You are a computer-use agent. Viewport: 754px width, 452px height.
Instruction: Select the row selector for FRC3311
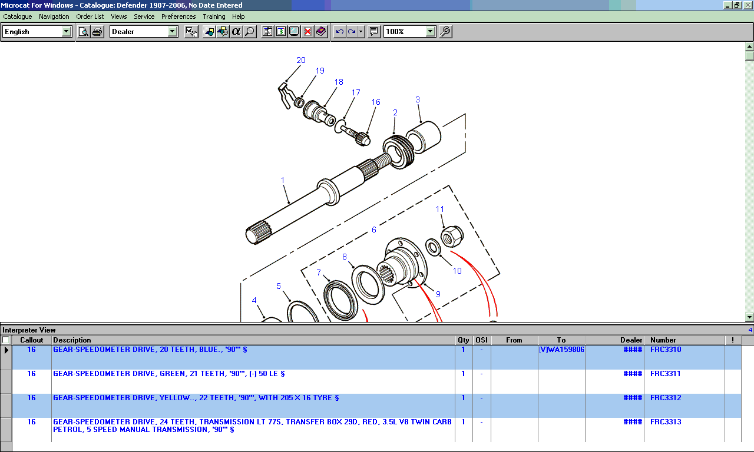pyautogui.click(x=6, y=381)
